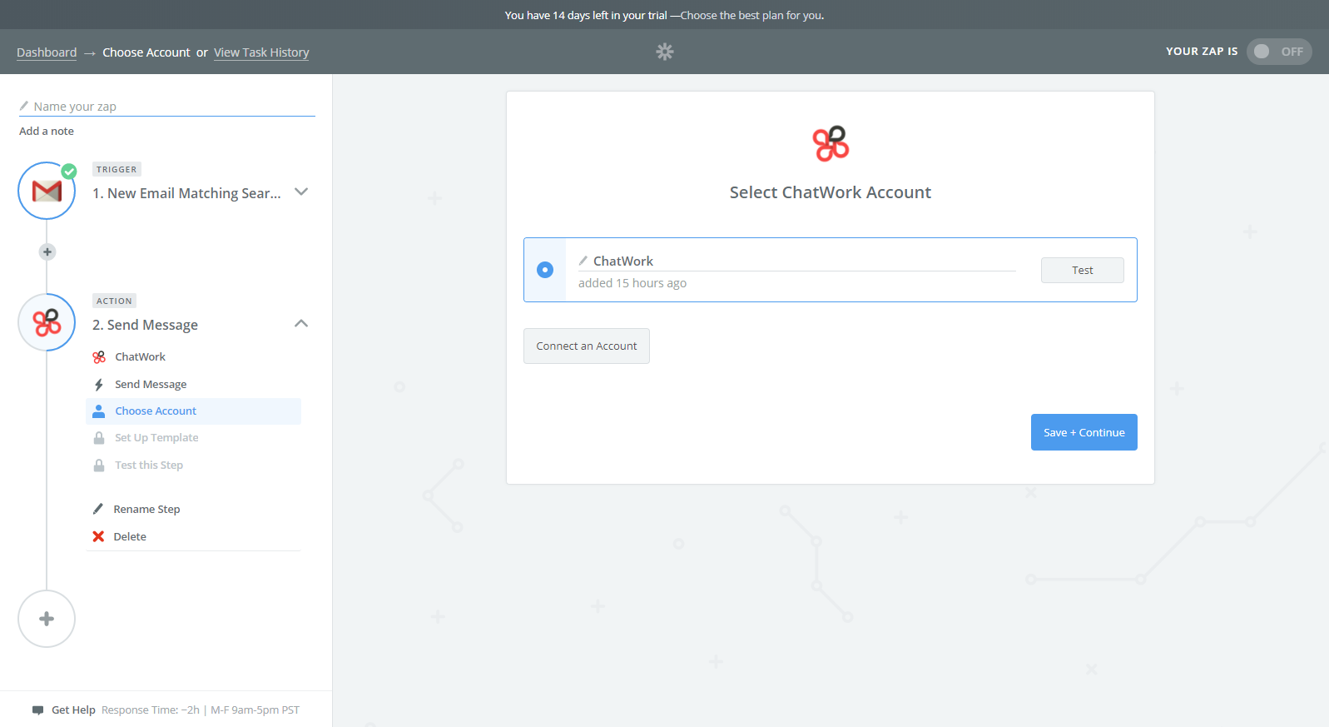Click the Gmail trigger step icon
This screenshot has width=1329, height=727.
tap(47, 191)
